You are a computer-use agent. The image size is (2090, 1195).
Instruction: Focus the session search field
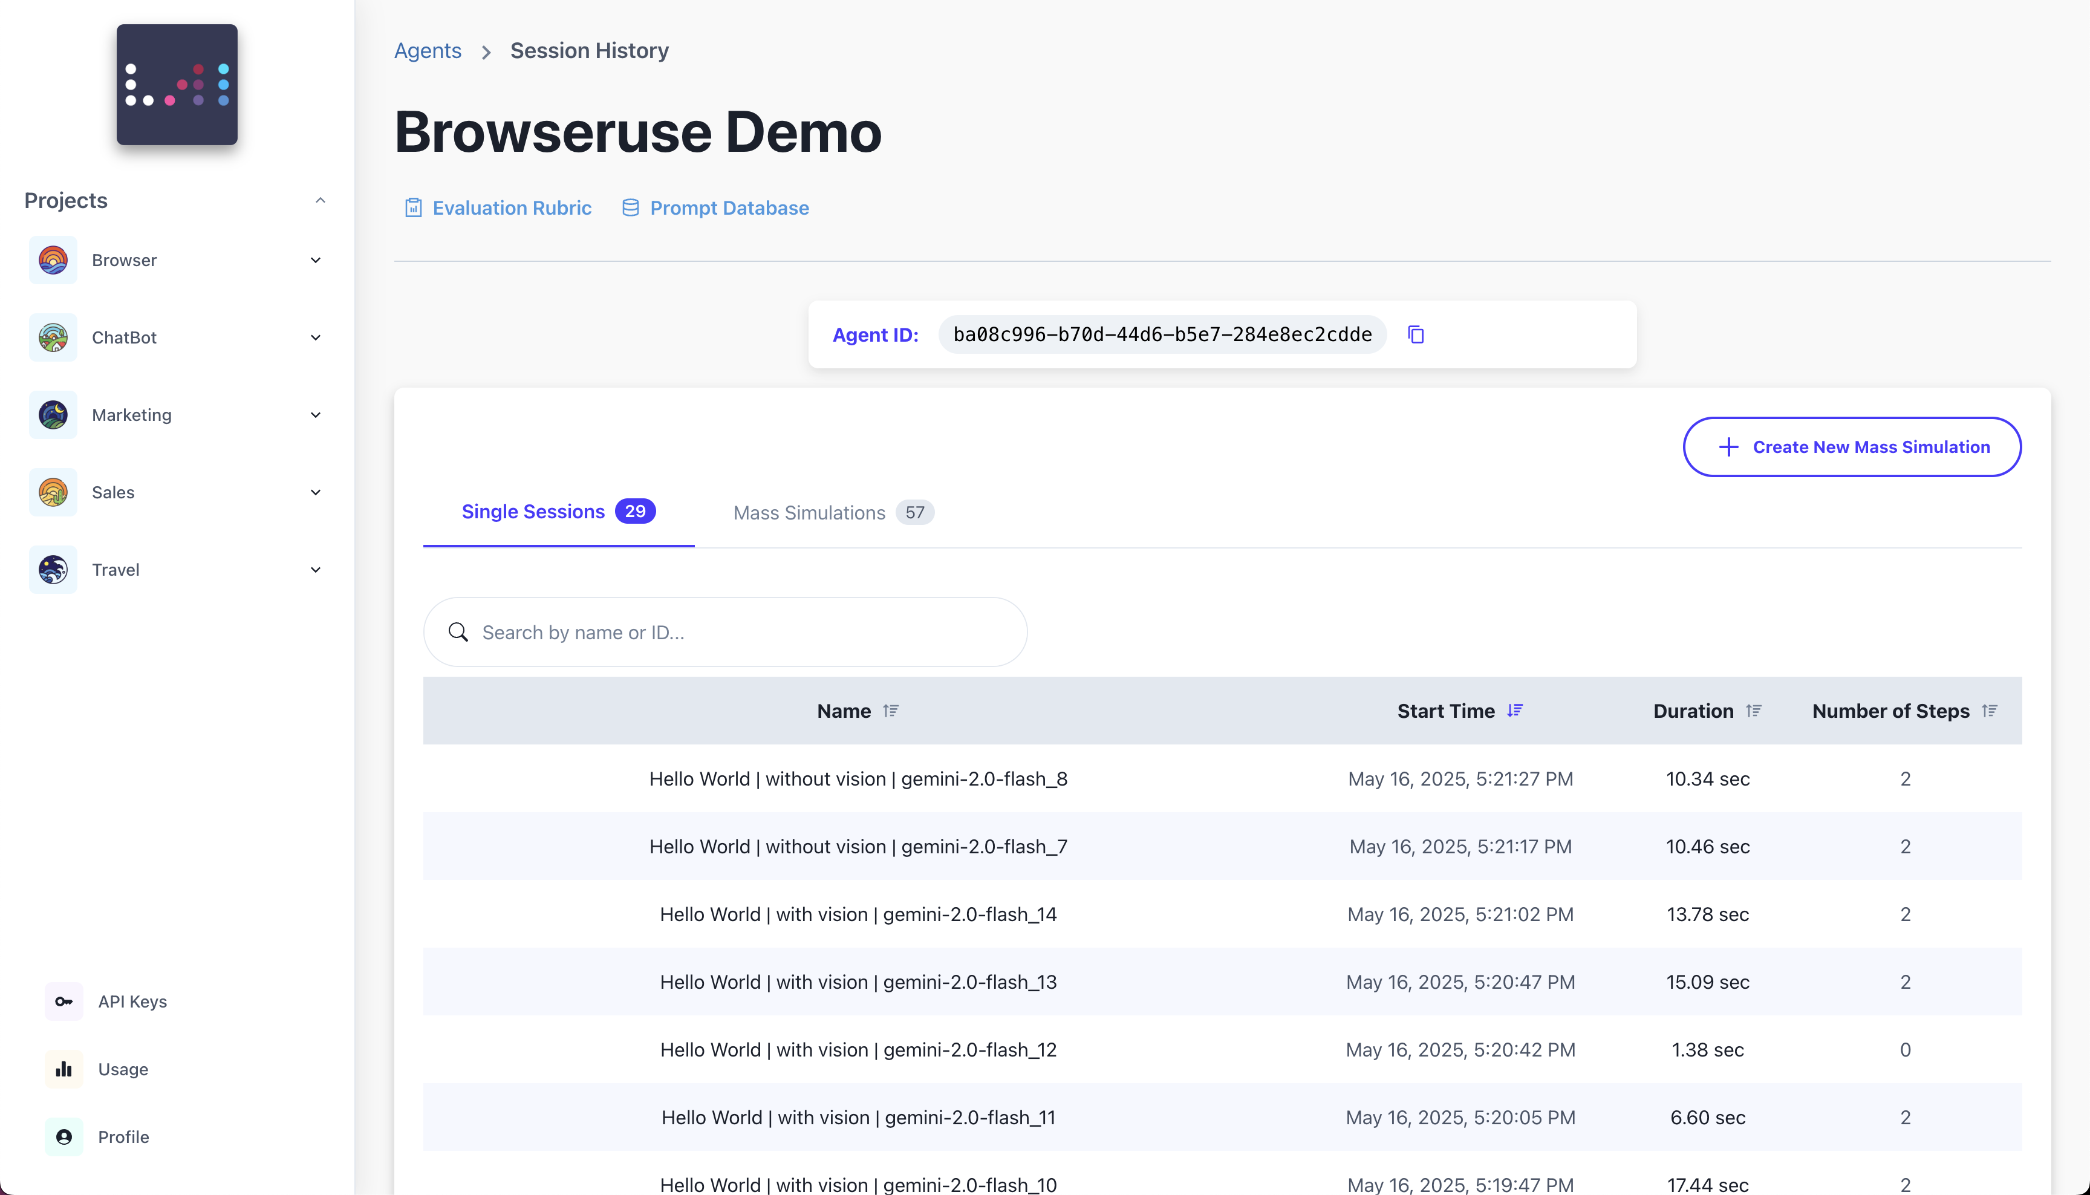[738, 632]
